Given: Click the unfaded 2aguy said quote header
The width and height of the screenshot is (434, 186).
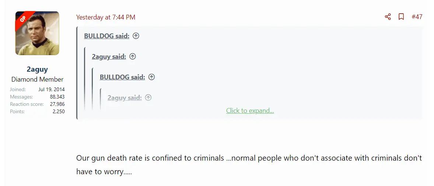Looking at the screenshot, I should 109,57.
